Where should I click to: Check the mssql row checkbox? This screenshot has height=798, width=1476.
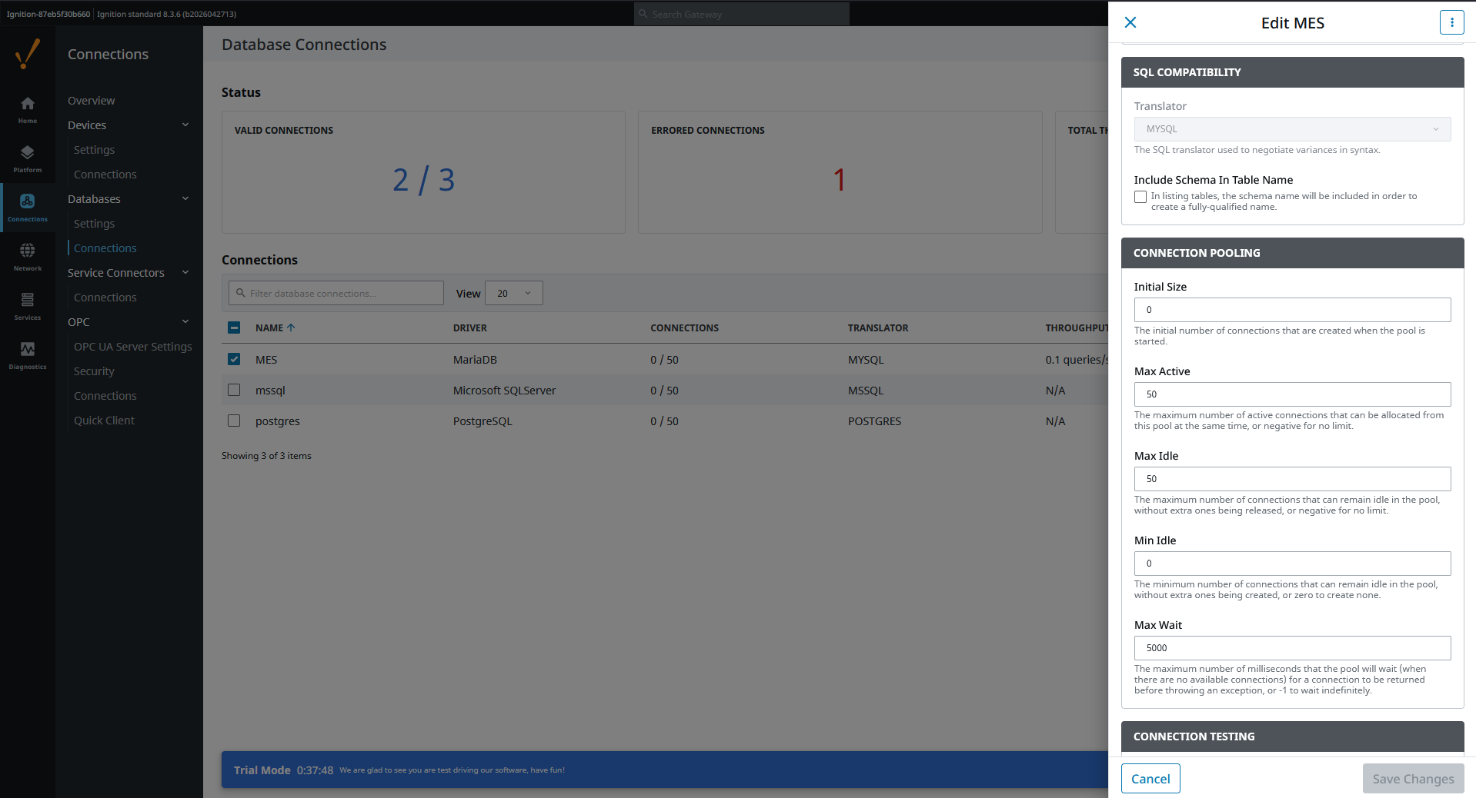[x=234, y=390]
